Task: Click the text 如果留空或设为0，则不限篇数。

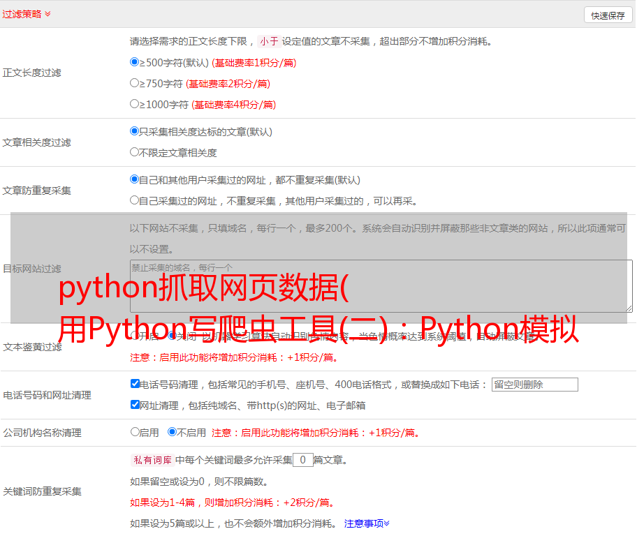Action: pyautogui.click(x=199, y=482)
